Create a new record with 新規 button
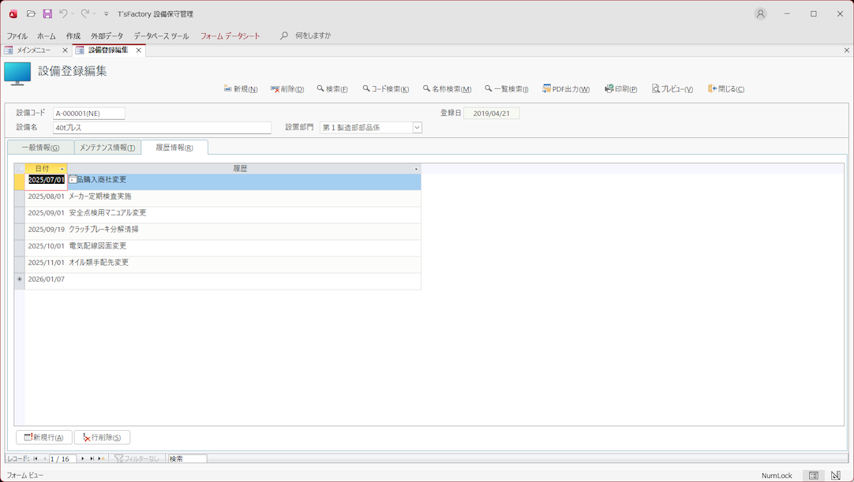The width and height of the screenshot is (854, 482). [x=241, y=89]
